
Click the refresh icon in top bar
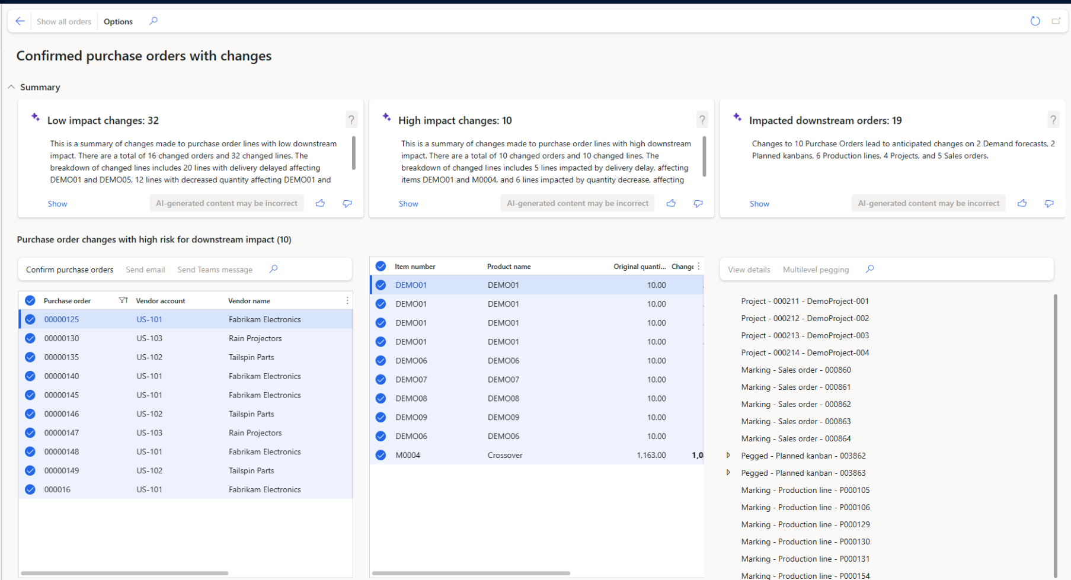1035,21
